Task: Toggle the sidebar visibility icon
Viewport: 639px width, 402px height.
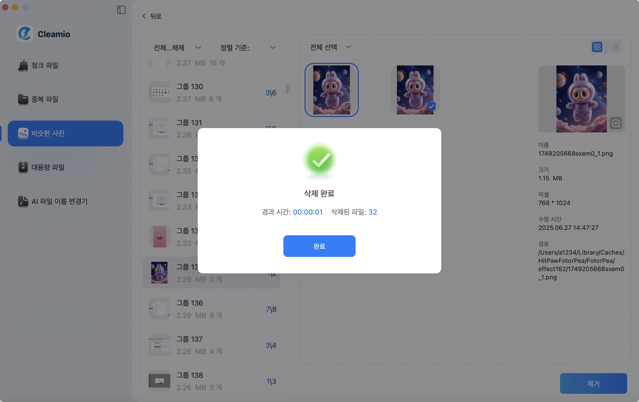Action: [x=121, y=10]
